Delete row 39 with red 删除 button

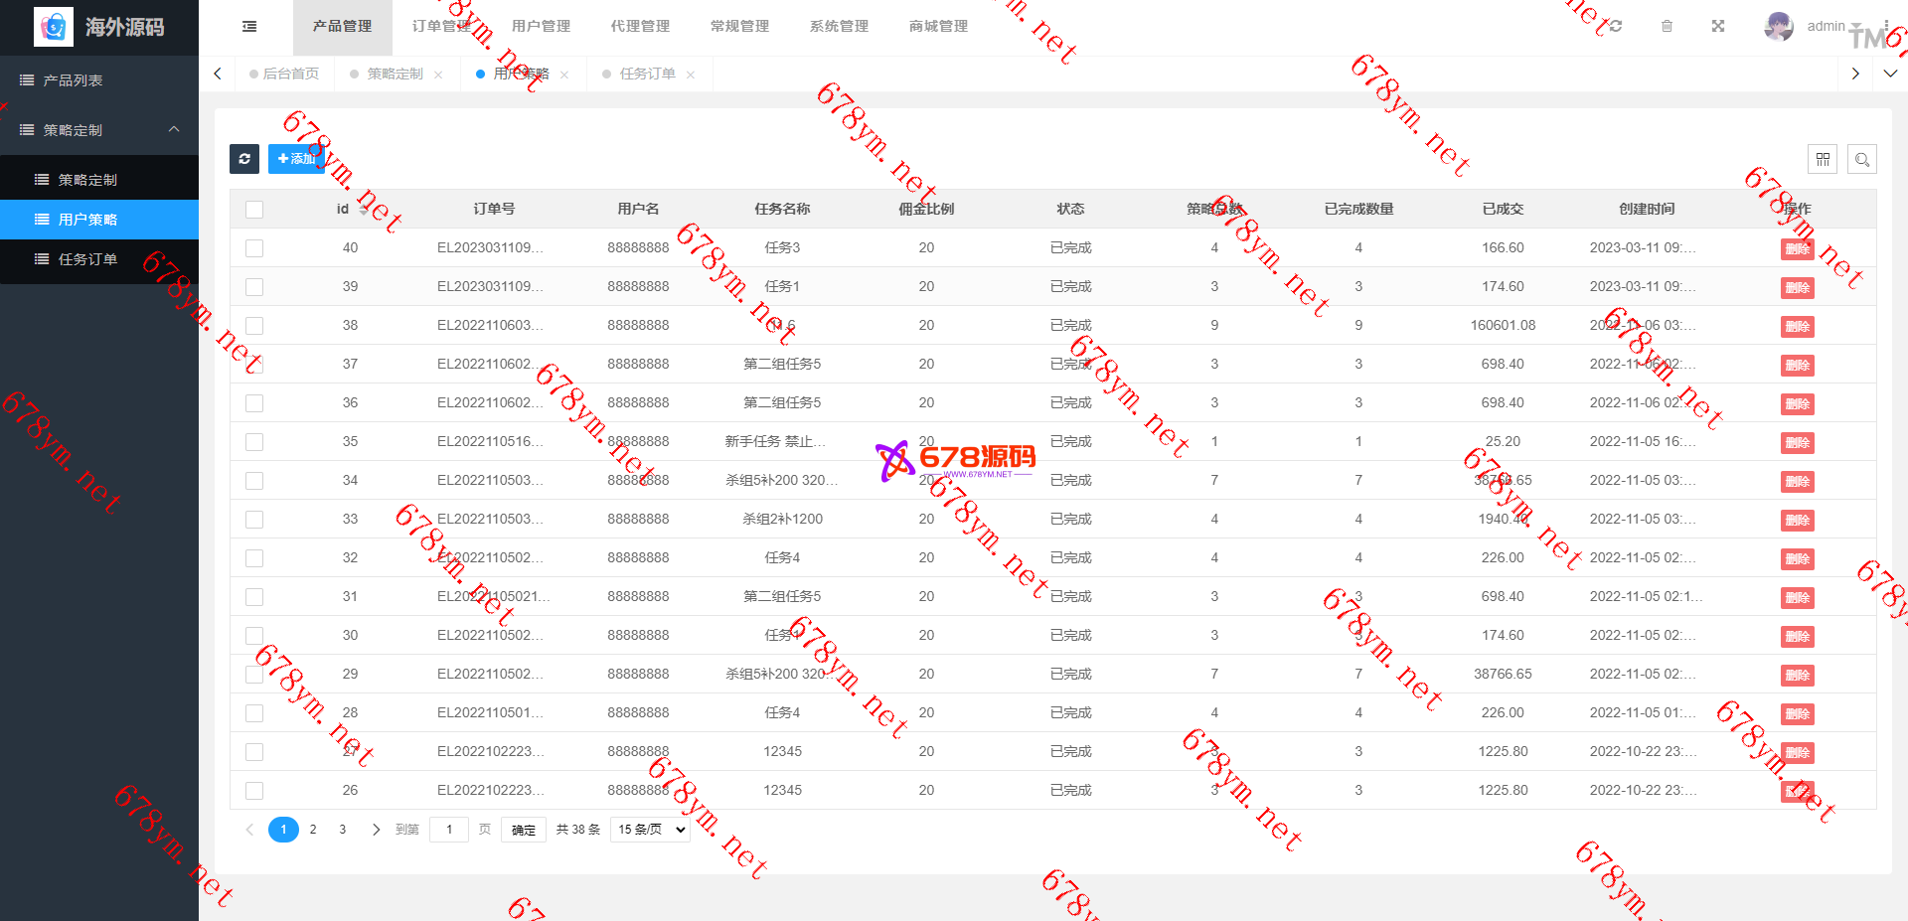(1797, 288)
